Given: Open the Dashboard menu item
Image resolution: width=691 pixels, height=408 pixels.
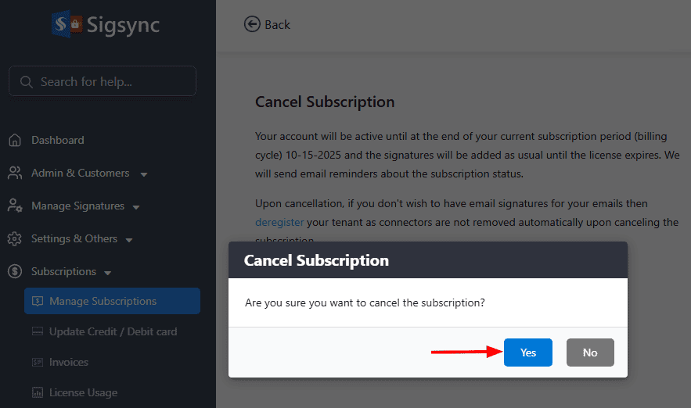Looking at the screenshot, I should tap(57, 141).
